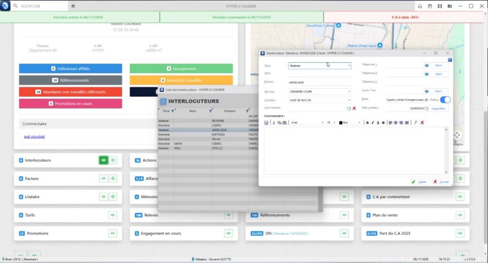This screenshot has height=263, width=488.
Task: Toggle eye view on Promotions card
Action: click(x=112, y=233)
